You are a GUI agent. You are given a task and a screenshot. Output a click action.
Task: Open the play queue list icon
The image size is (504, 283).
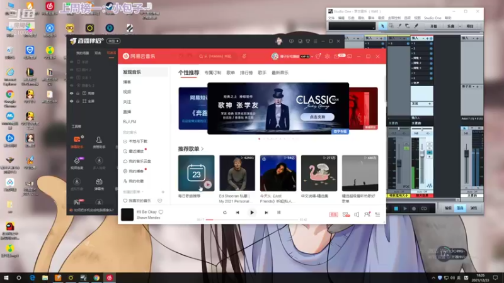pyautogui.click(x=377, y=214)
